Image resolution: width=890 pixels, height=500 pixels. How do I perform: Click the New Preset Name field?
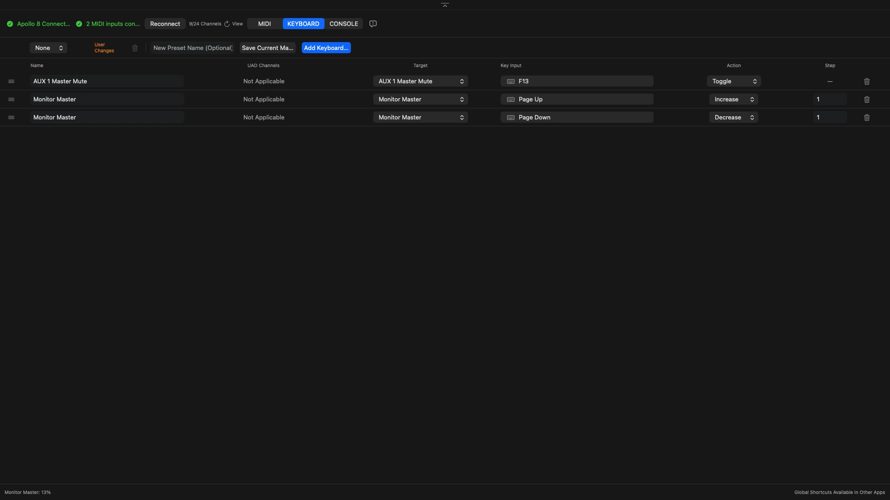(192, 48)
